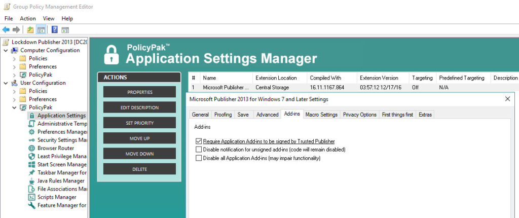Expand Policies under User Configuration
Image resolution: width=519 pixels, height=218 pixels.
coord(14,91)
